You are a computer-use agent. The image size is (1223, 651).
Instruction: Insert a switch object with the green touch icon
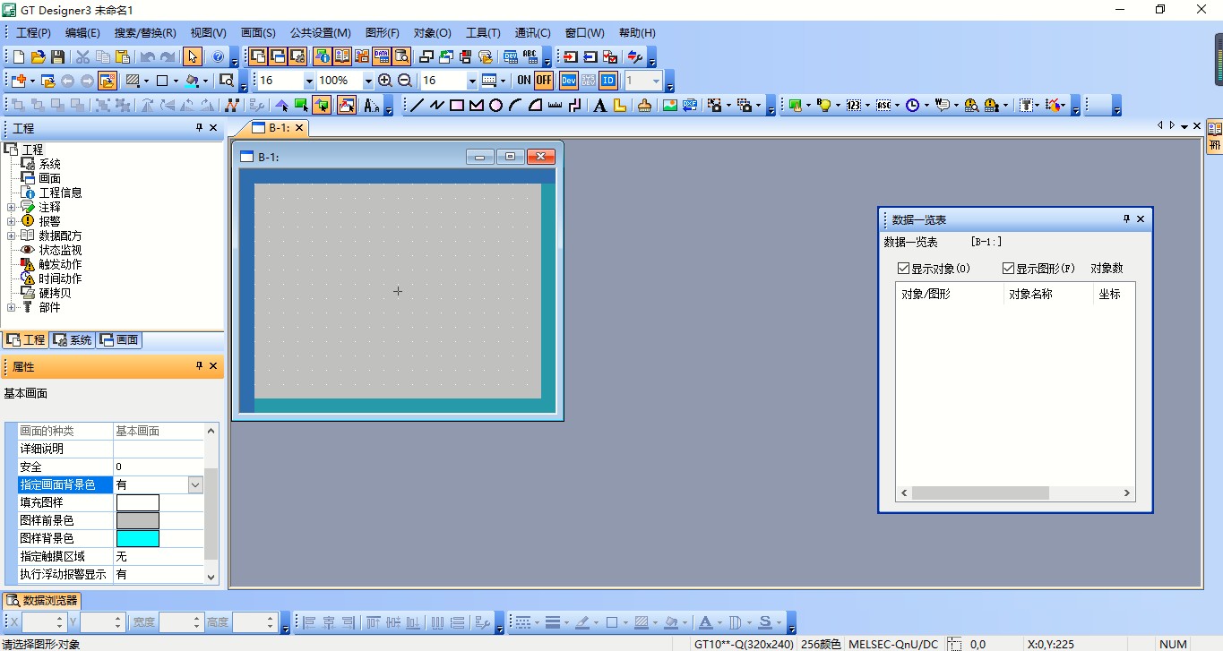pyautogui.click(x=795, y=106)
